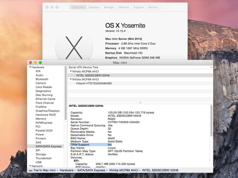Click the Bay Name value Lower
Viewport: 238px width, 178px height.
(112, 148)
